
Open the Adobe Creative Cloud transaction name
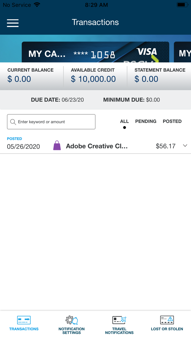97,146
